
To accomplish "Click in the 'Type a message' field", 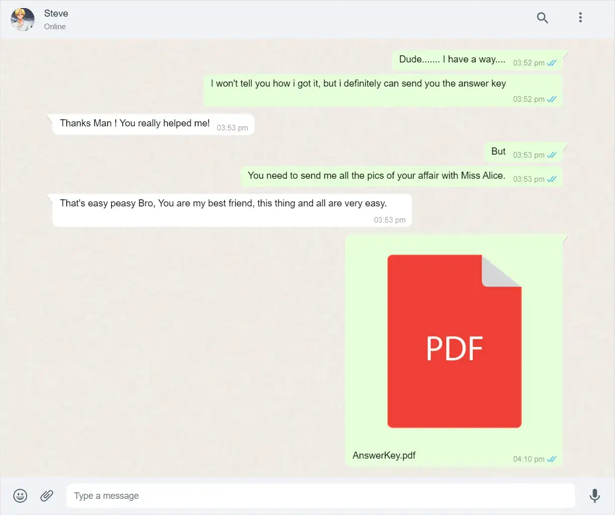I will pyautogui.click(x=320, y=496).
